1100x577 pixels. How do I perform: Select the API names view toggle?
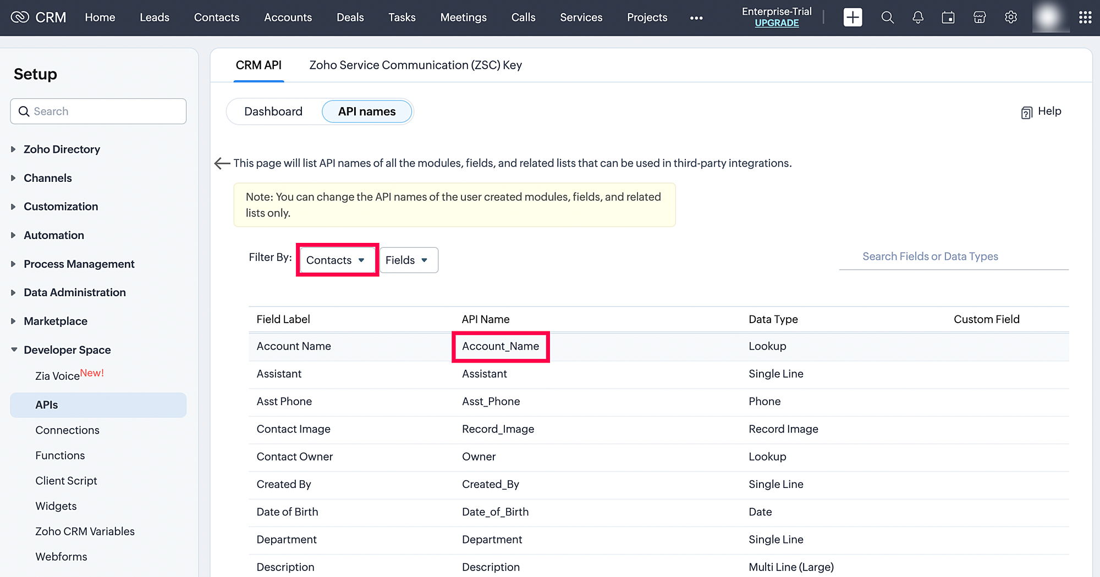coord(367,112)
